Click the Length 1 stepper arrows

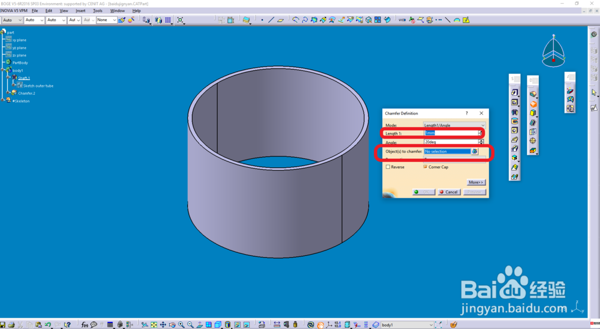[x=481, y=133]
